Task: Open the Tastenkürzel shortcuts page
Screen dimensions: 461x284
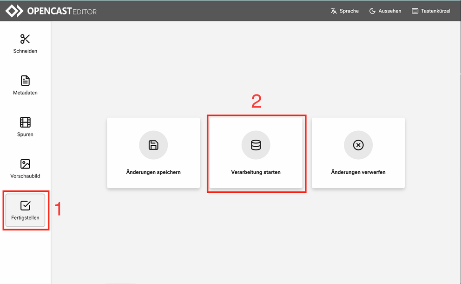Action: (435, 11)
